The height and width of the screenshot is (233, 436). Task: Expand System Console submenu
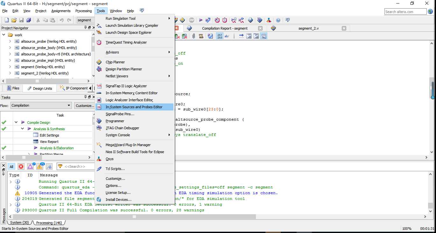click(135, 135)
